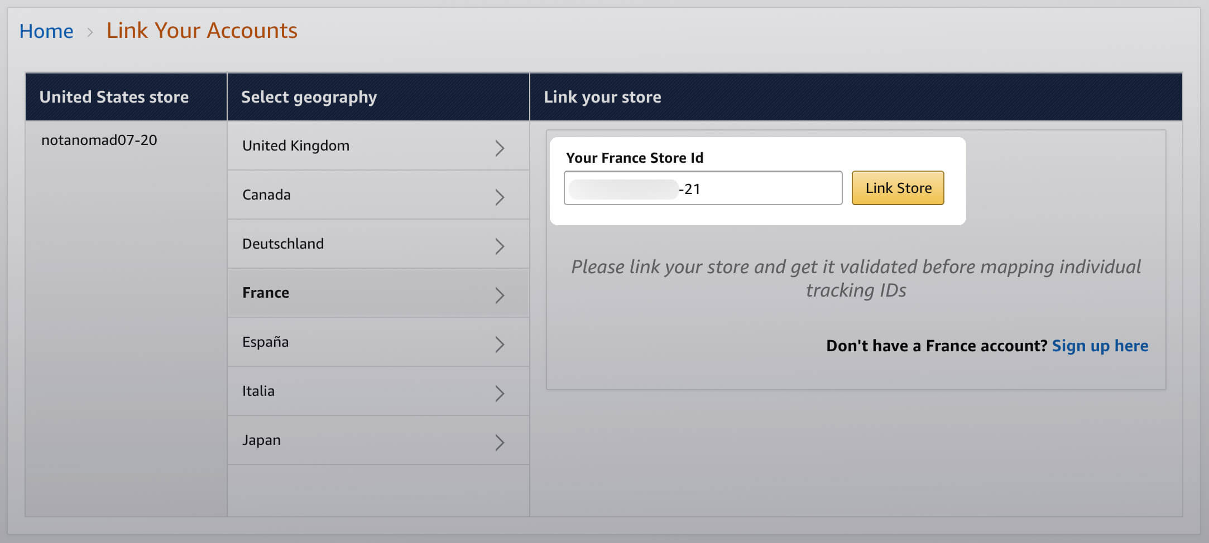
Task: Click the chevron beside Canada
Action: pyautogui.click(x=500, y=197)
